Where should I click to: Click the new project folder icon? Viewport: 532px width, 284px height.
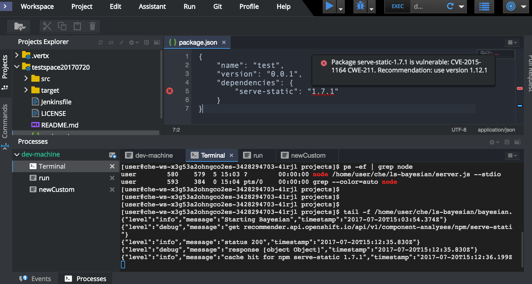20,26
